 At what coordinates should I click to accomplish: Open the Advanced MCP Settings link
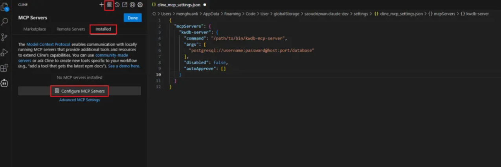click(x=79, y=100)
